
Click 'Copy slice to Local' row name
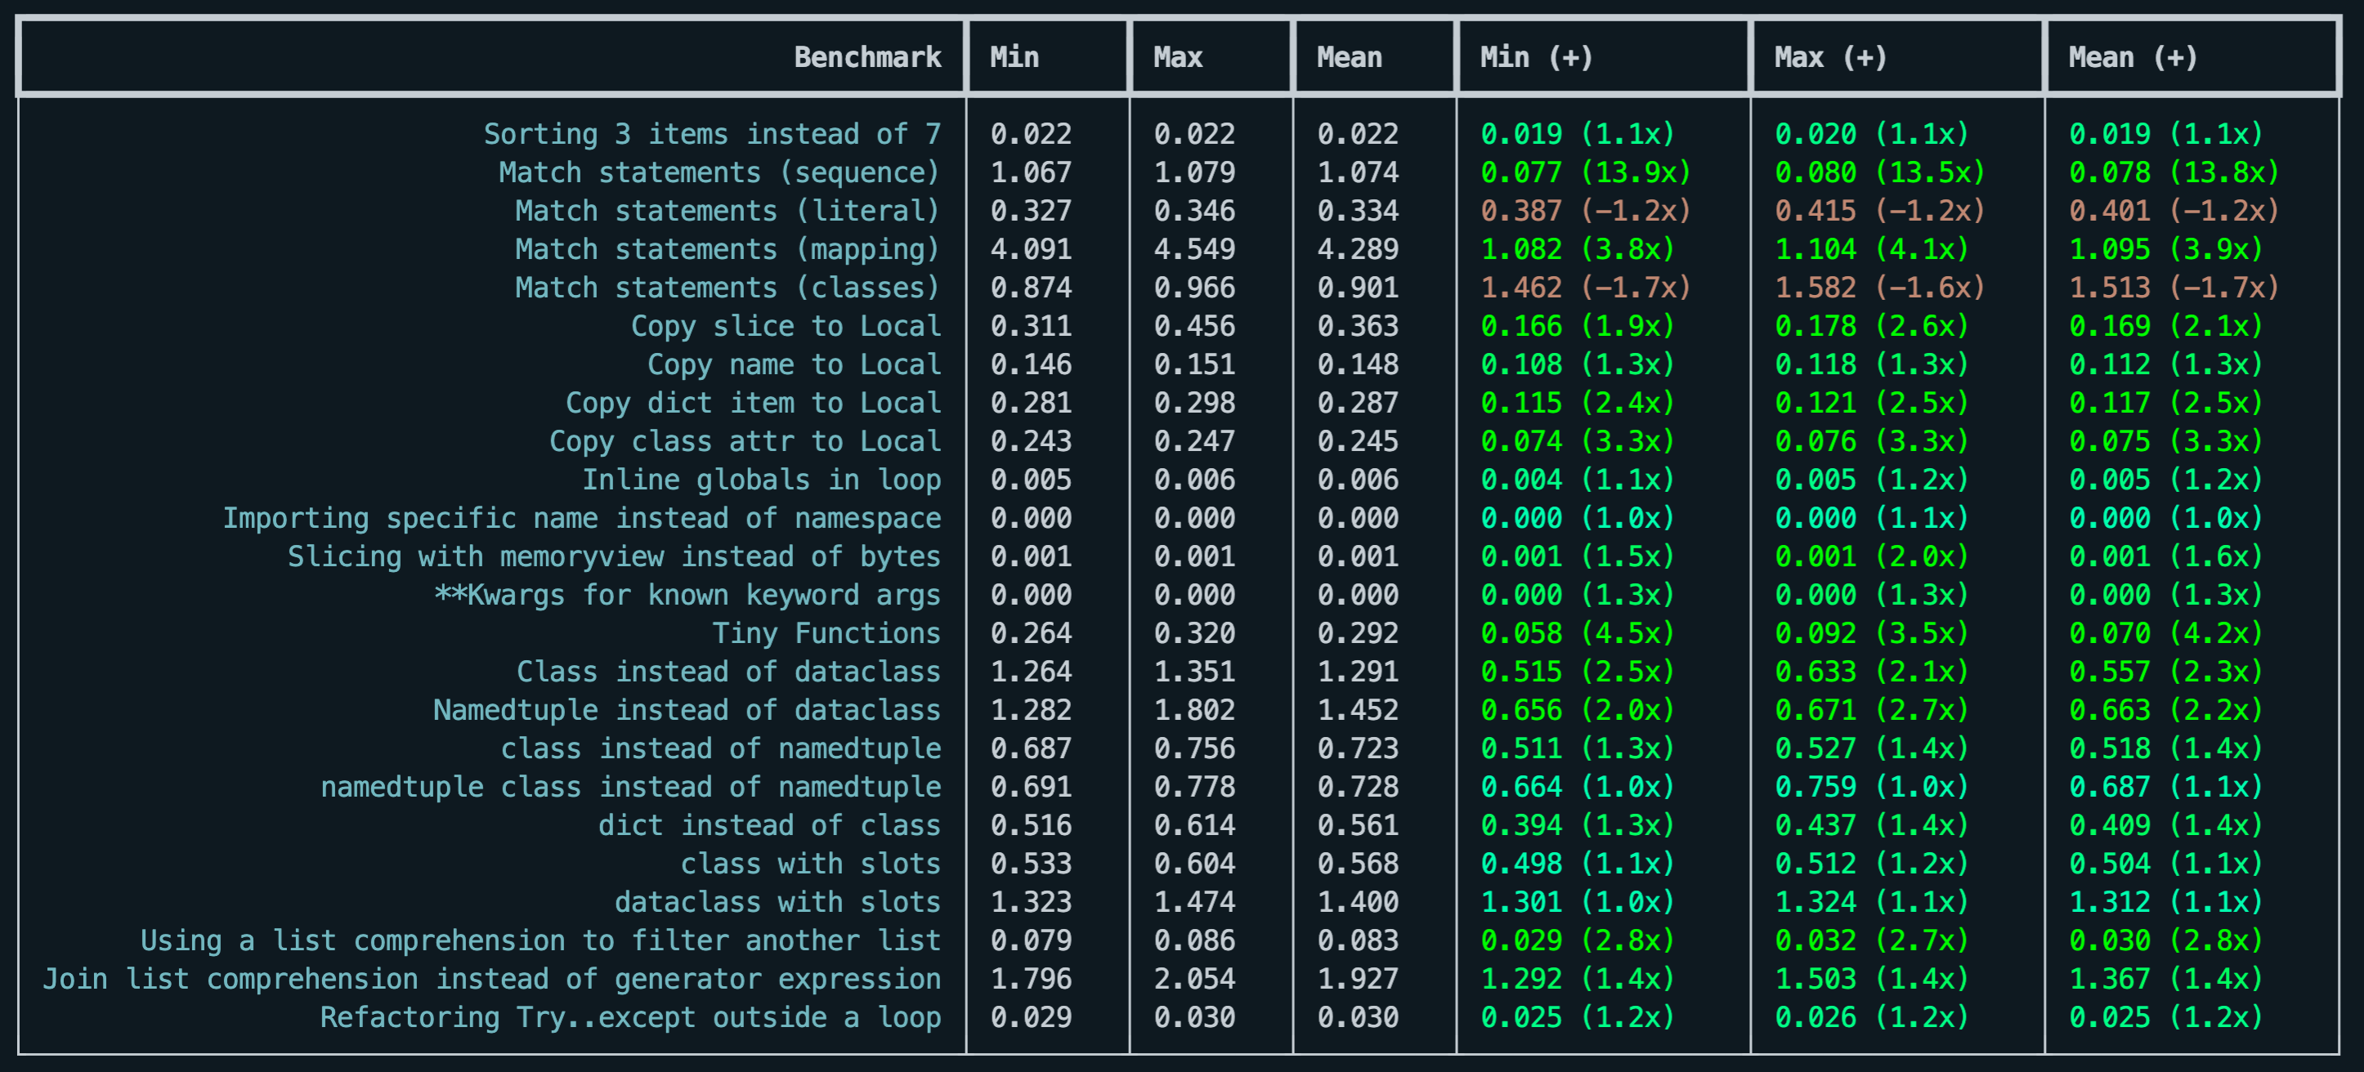click(786, 327)
